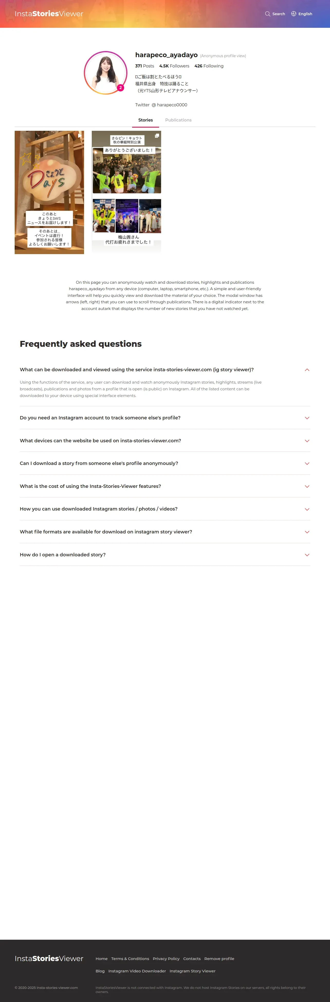Click the InstaStoriesViewer header logo
330x1002 pixels.
point(49,14)
